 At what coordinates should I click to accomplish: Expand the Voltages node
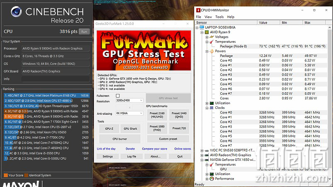pos(207,37)
